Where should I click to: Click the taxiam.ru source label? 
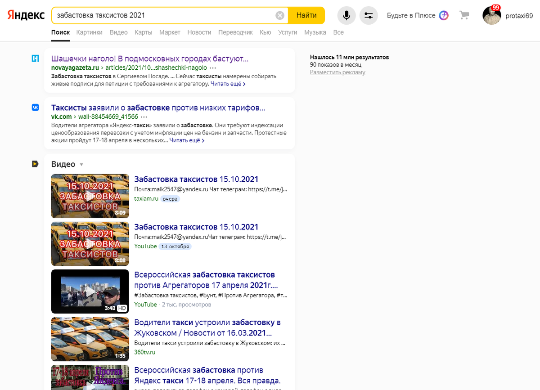[x=146, y=198]
